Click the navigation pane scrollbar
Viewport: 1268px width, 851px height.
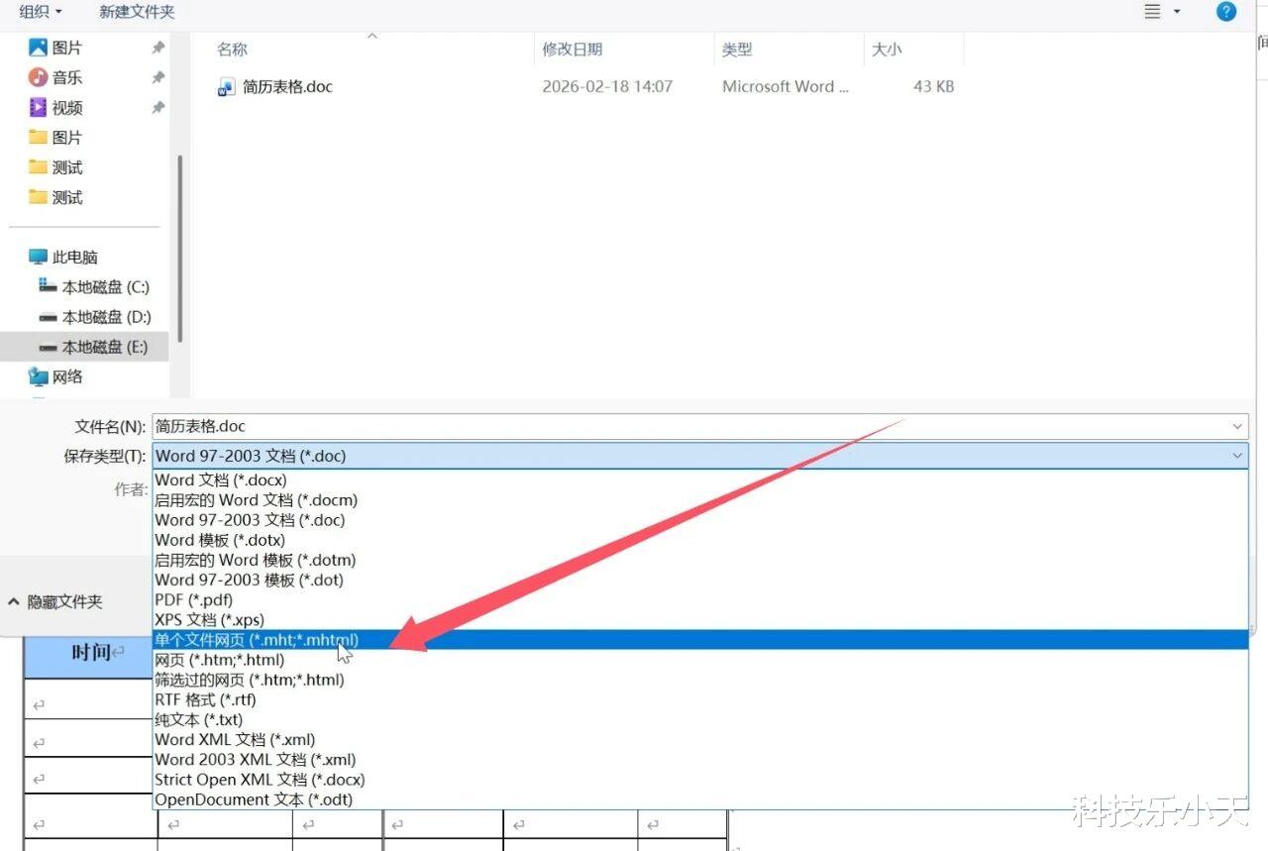click(179, 248)
